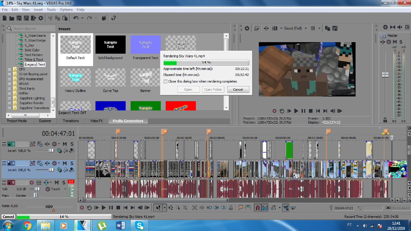Click the Insert Marker icon
Viewport: 411px width, 231px height.
241,208
